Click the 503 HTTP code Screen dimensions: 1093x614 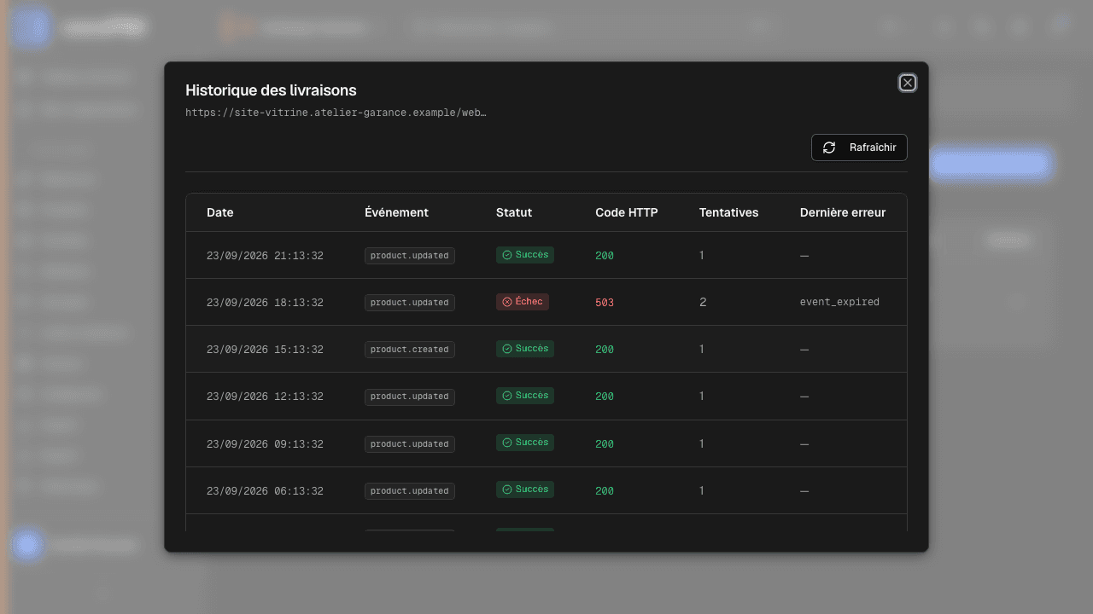pyautogui.click(x=605, y=303)
